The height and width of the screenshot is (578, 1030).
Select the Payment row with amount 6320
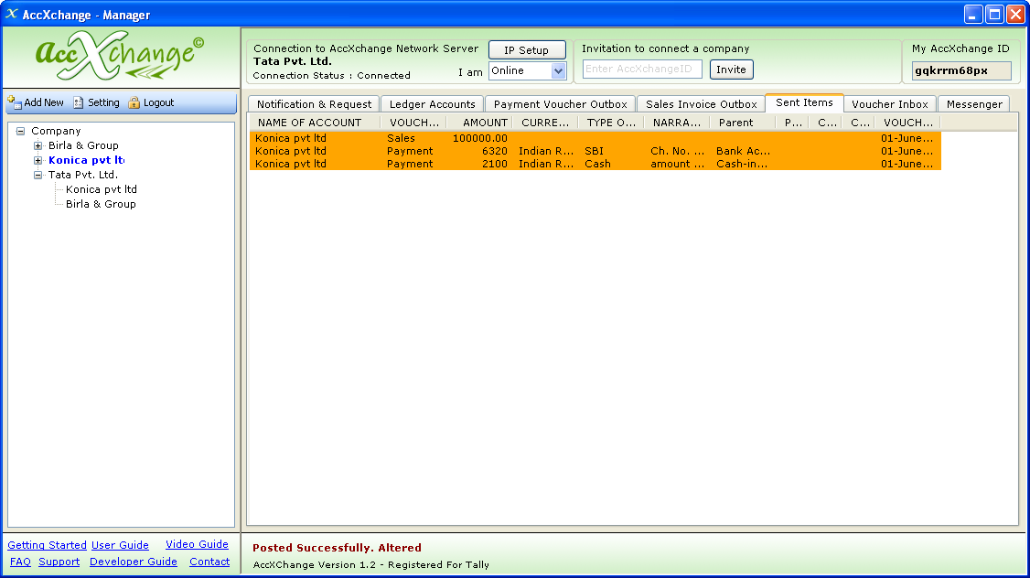[595, 151]
